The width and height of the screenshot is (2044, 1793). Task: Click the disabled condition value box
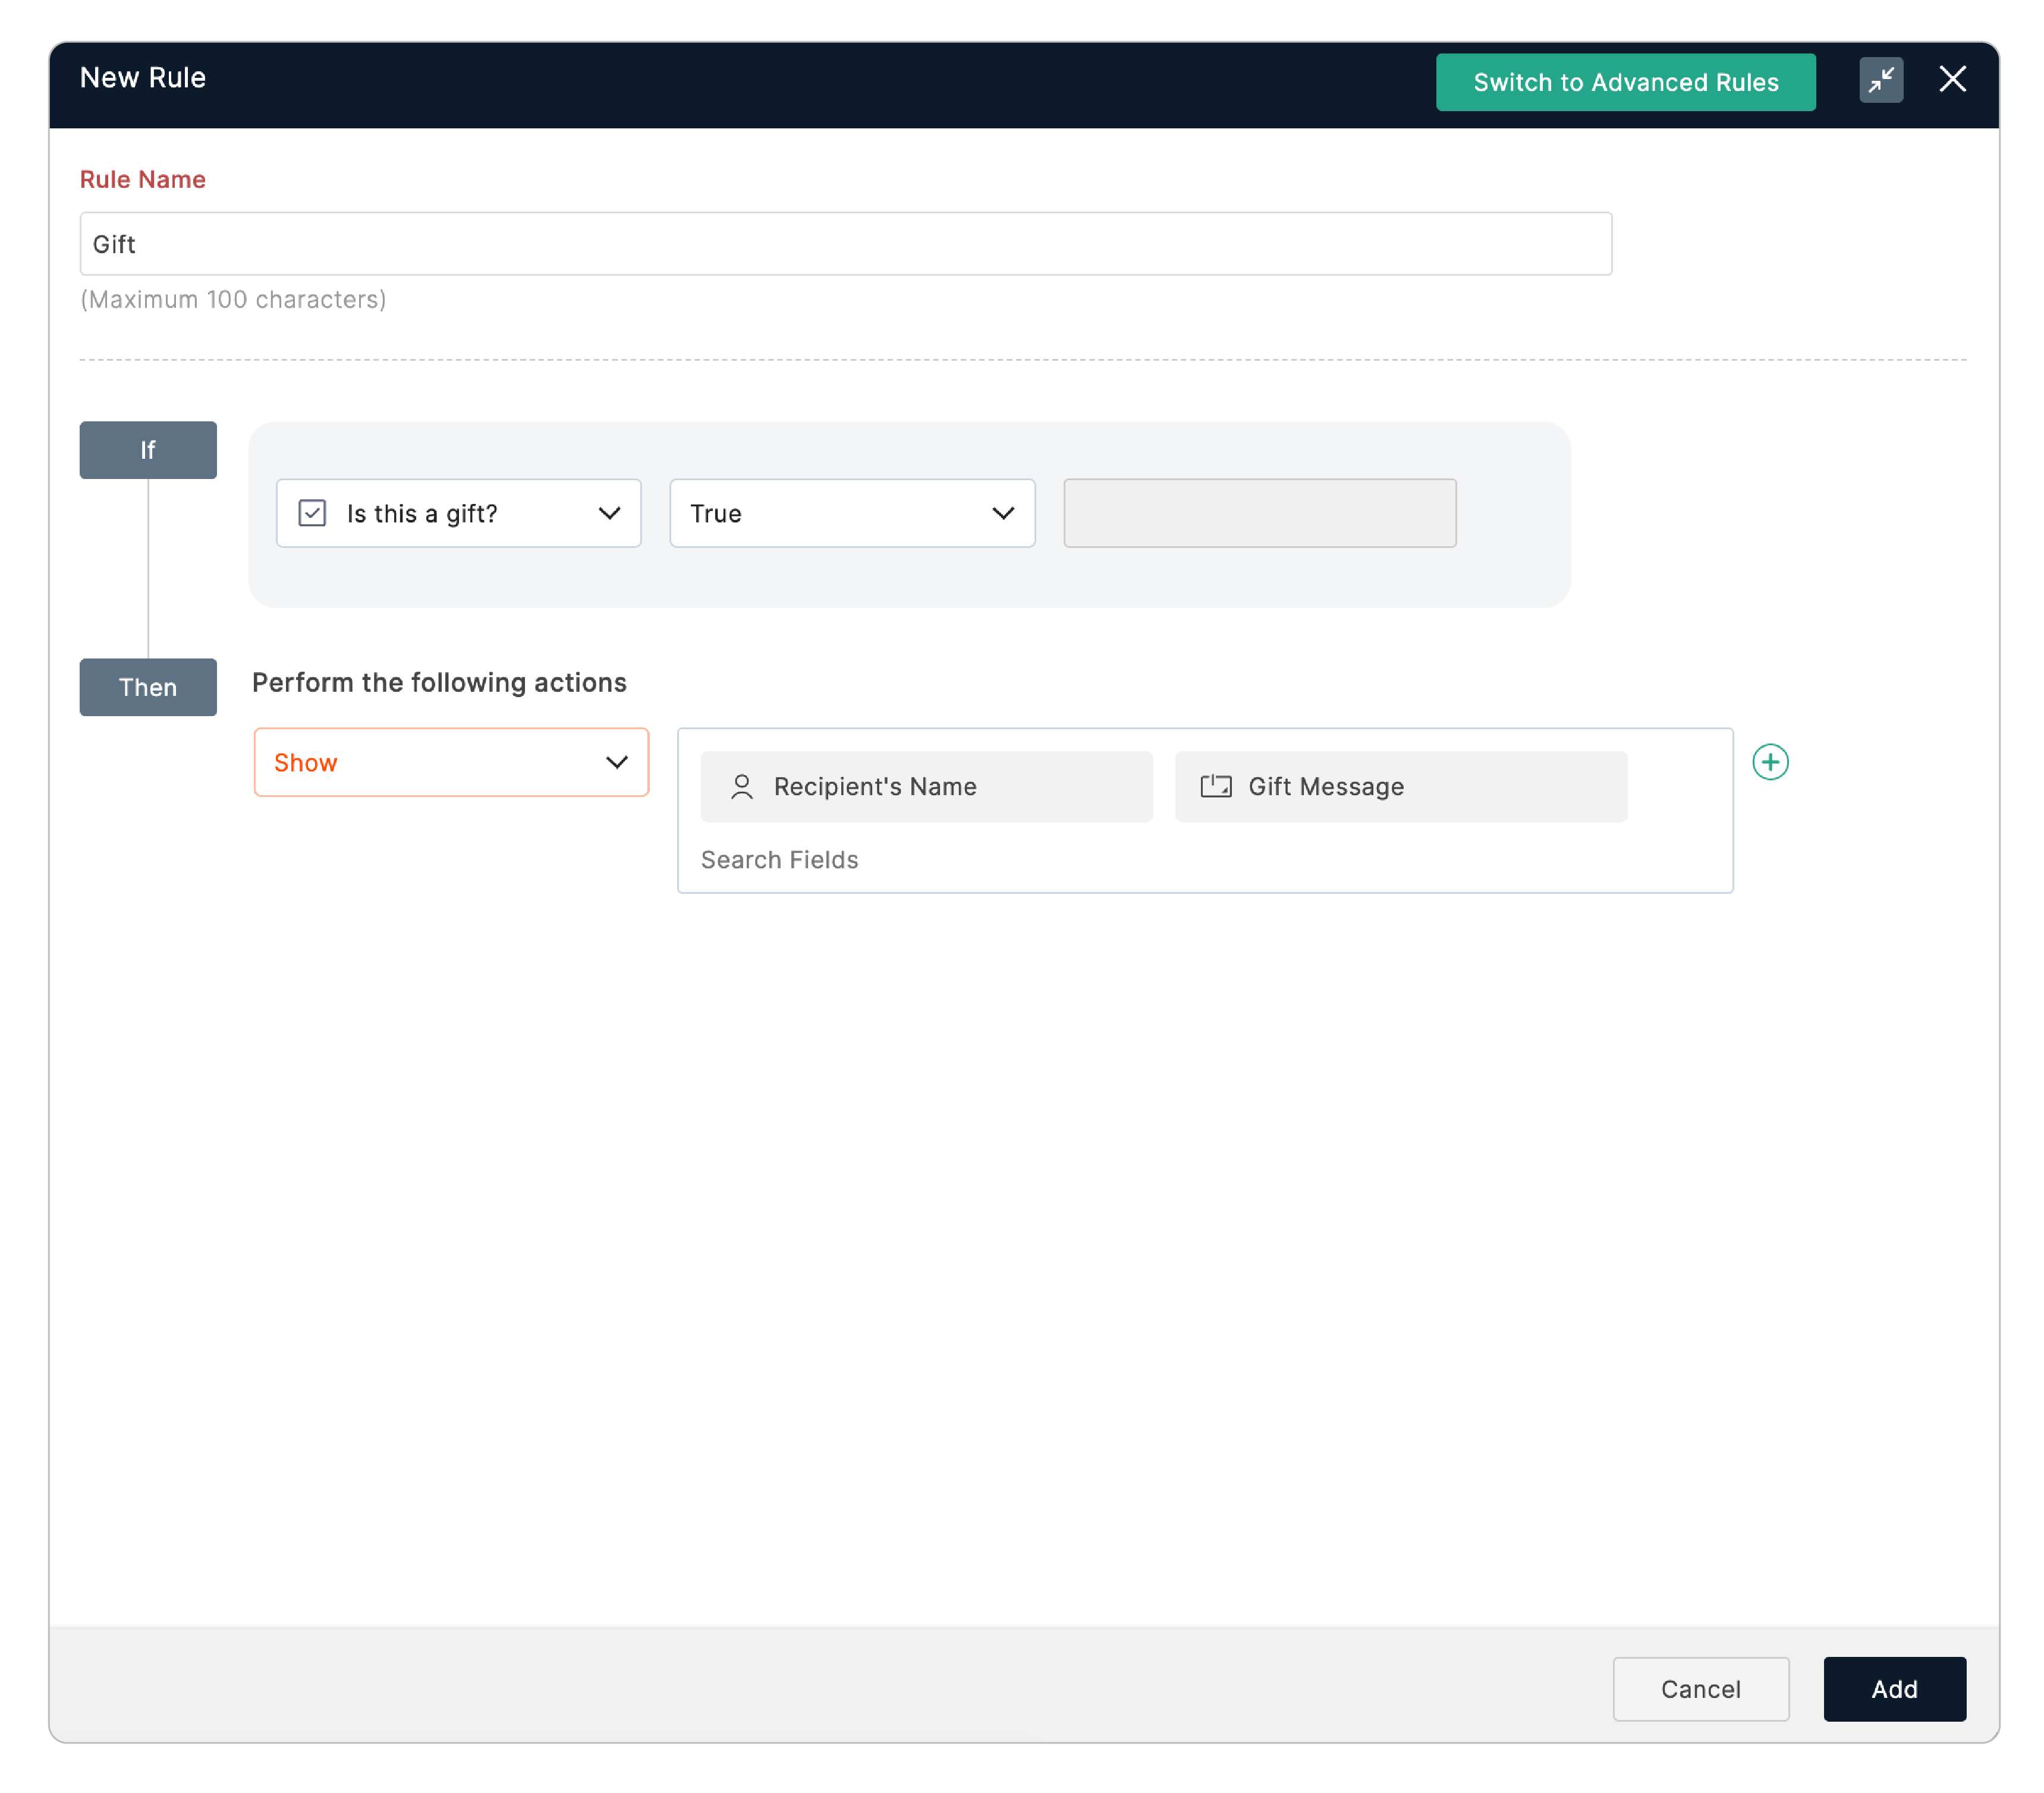coord(1259,513)
